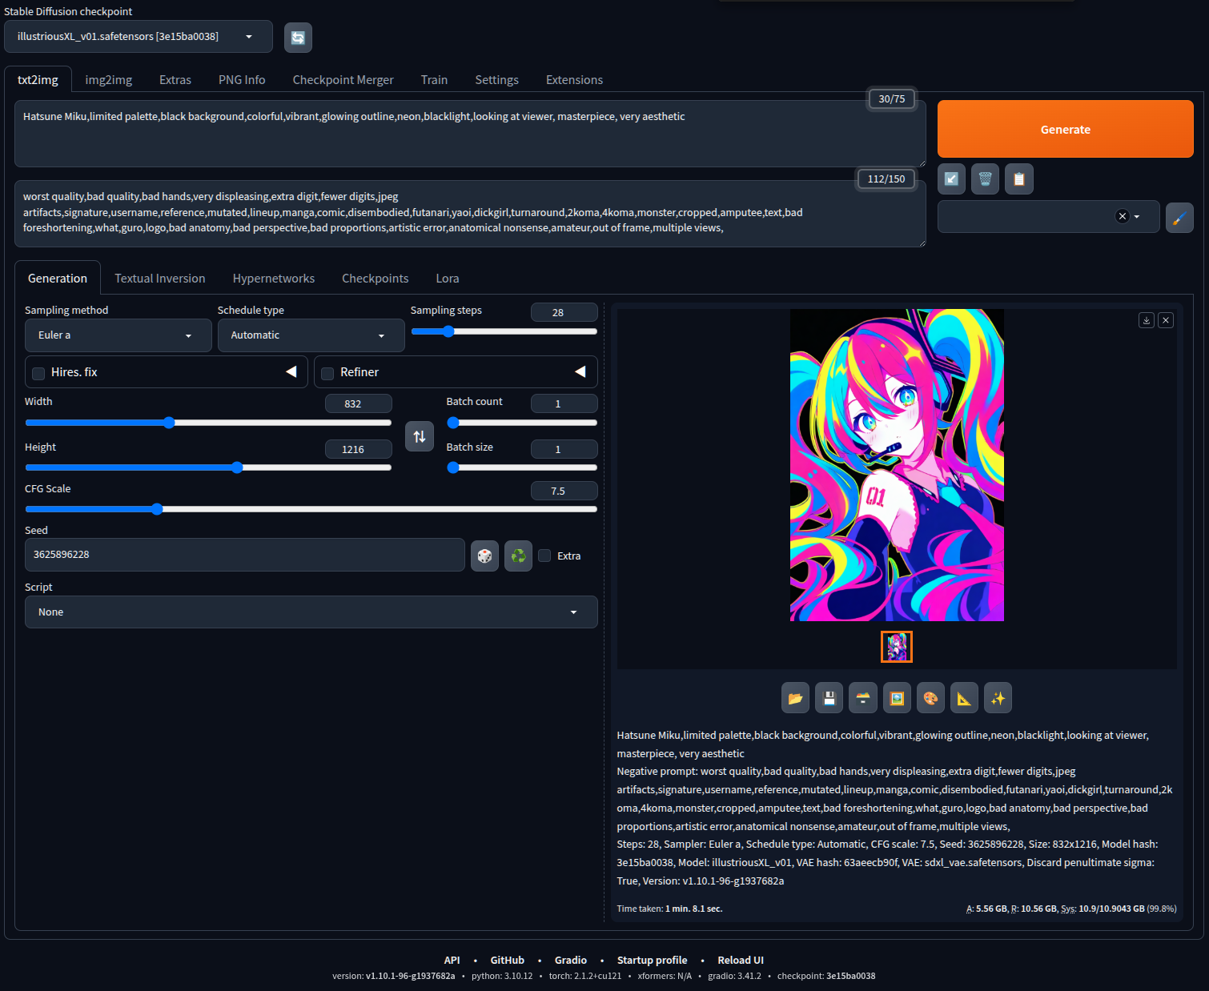
Task: Open the Script dropdown
Action: 311,612
